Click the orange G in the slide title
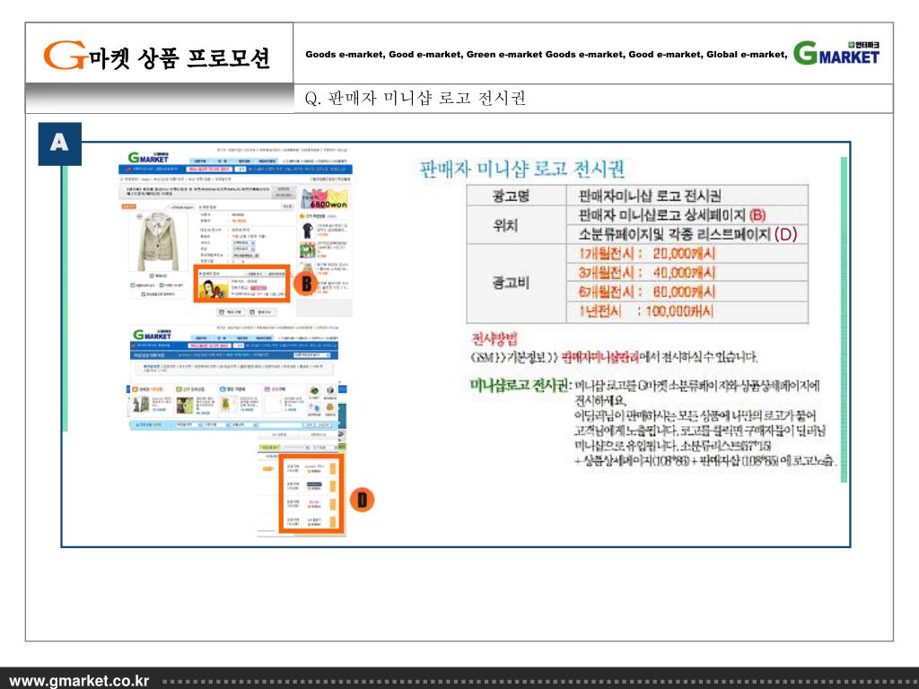Image resolution: width=919 pixels, height=689 pixels. click(65, 56)
